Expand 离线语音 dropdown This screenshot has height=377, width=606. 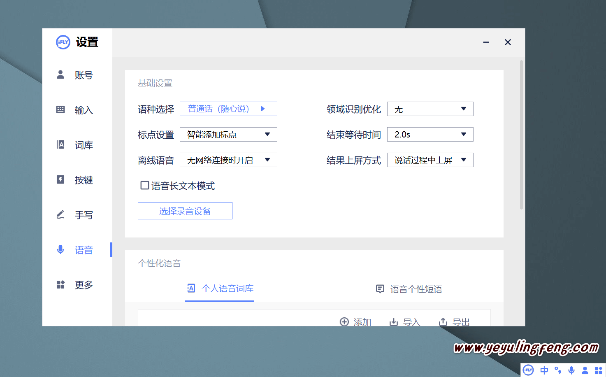(x=228, y=160)
